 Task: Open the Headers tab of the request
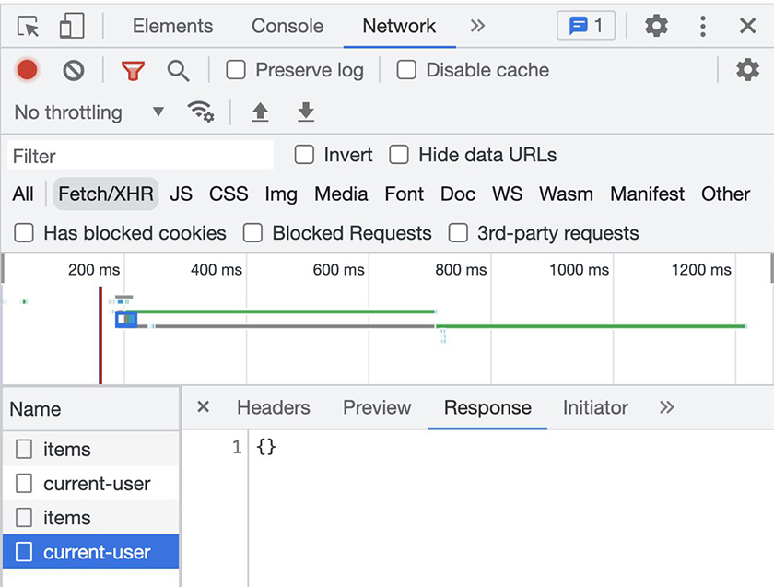tap(273, 407)
